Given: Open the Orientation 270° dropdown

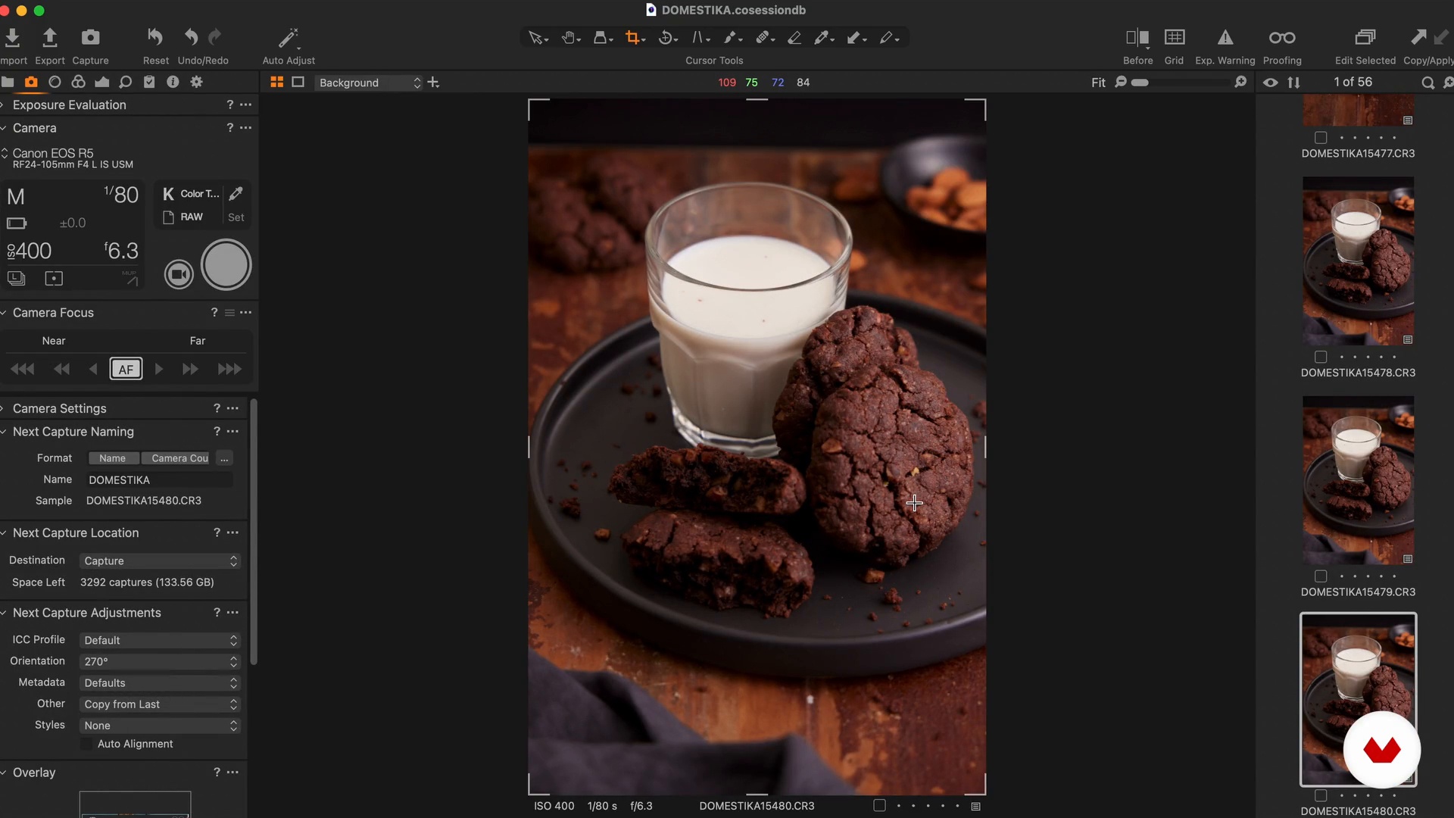Looking at the screenshot, I should point(160,661).
